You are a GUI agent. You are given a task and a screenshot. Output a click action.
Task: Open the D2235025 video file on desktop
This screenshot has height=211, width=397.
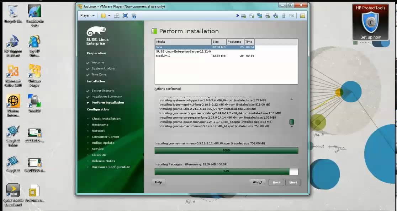point(35,135)
